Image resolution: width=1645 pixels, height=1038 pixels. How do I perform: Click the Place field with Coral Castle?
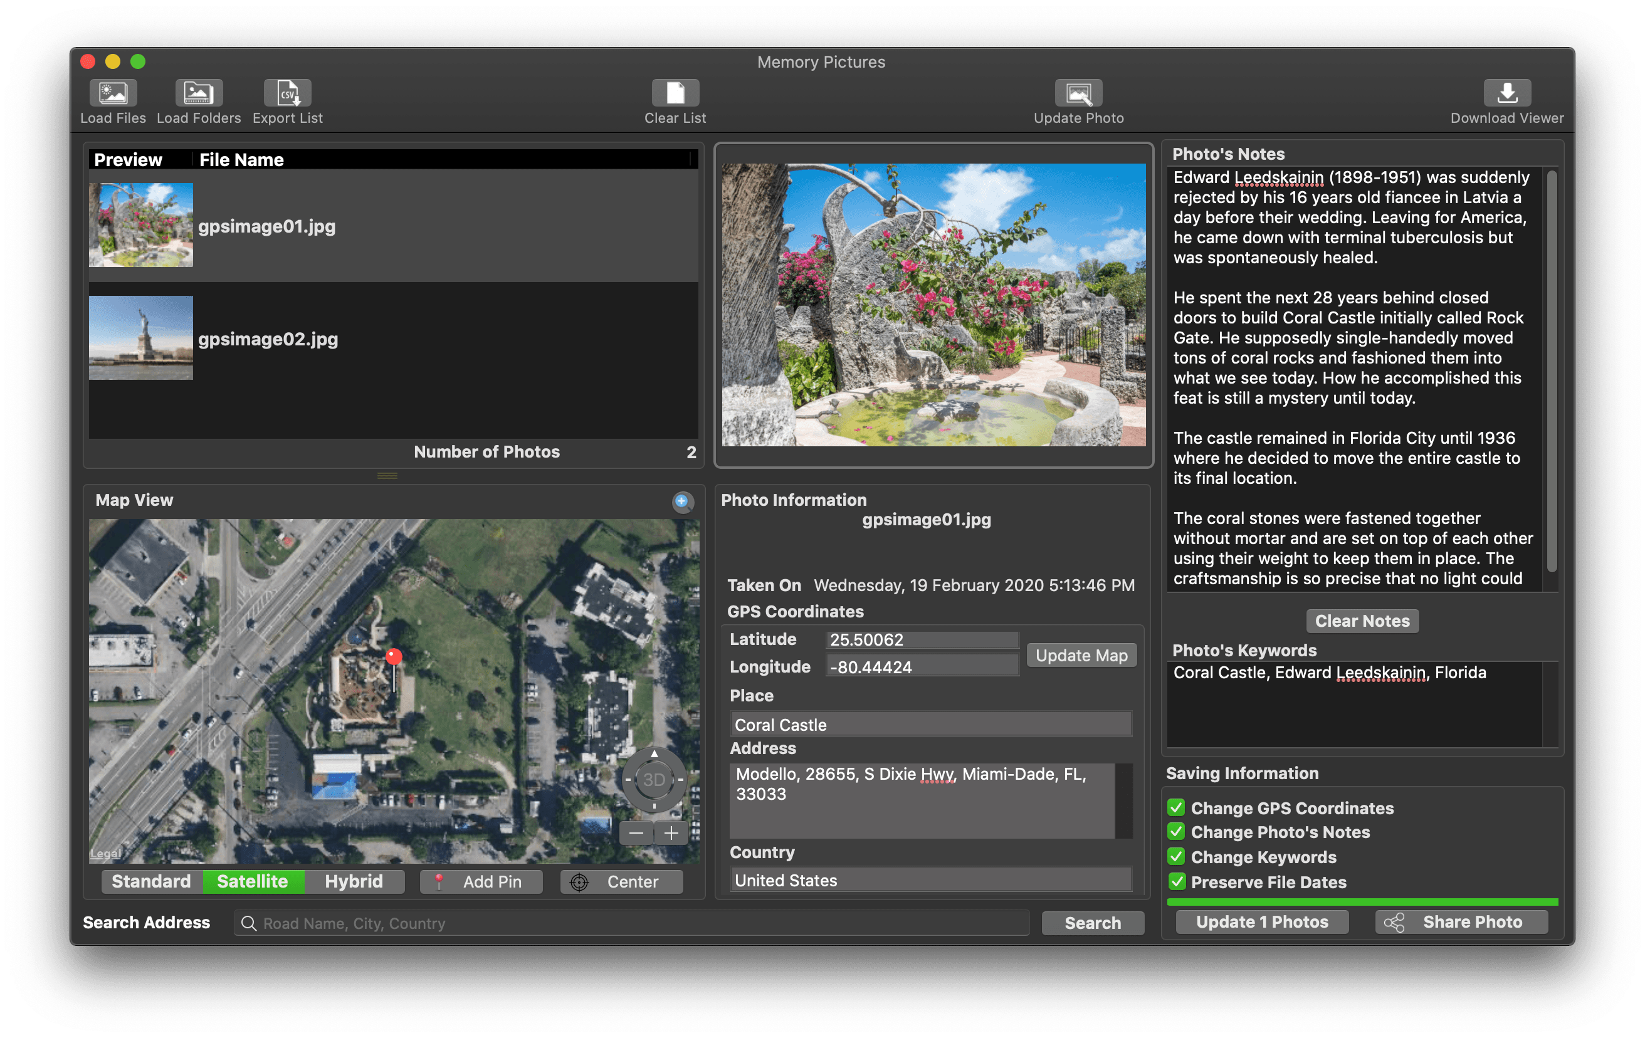click(x=930, y=725)
